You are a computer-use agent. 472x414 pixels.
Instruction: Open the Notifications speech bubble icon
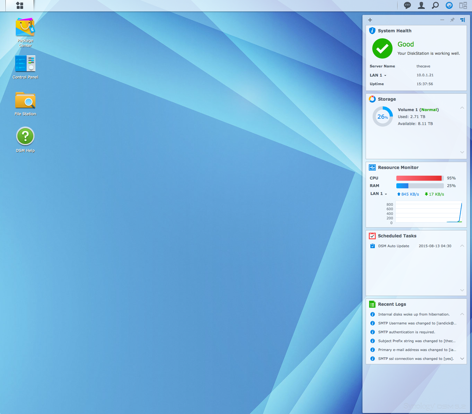[x=407, y=5]
